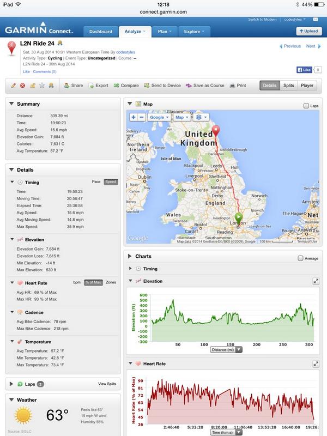Export the activity
This screenshot has width=327, height=436.
click(99, 86)
